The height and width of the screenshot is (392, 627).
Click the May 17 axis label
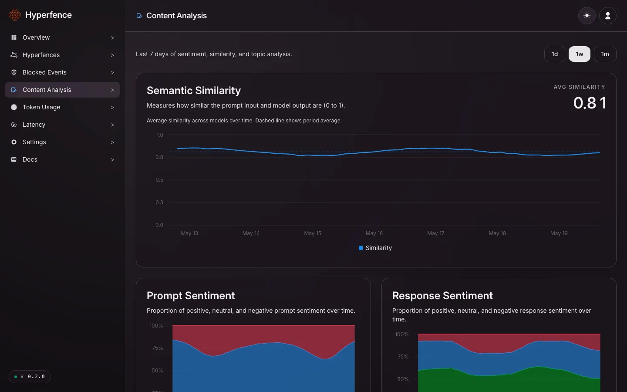coord(436,233)
